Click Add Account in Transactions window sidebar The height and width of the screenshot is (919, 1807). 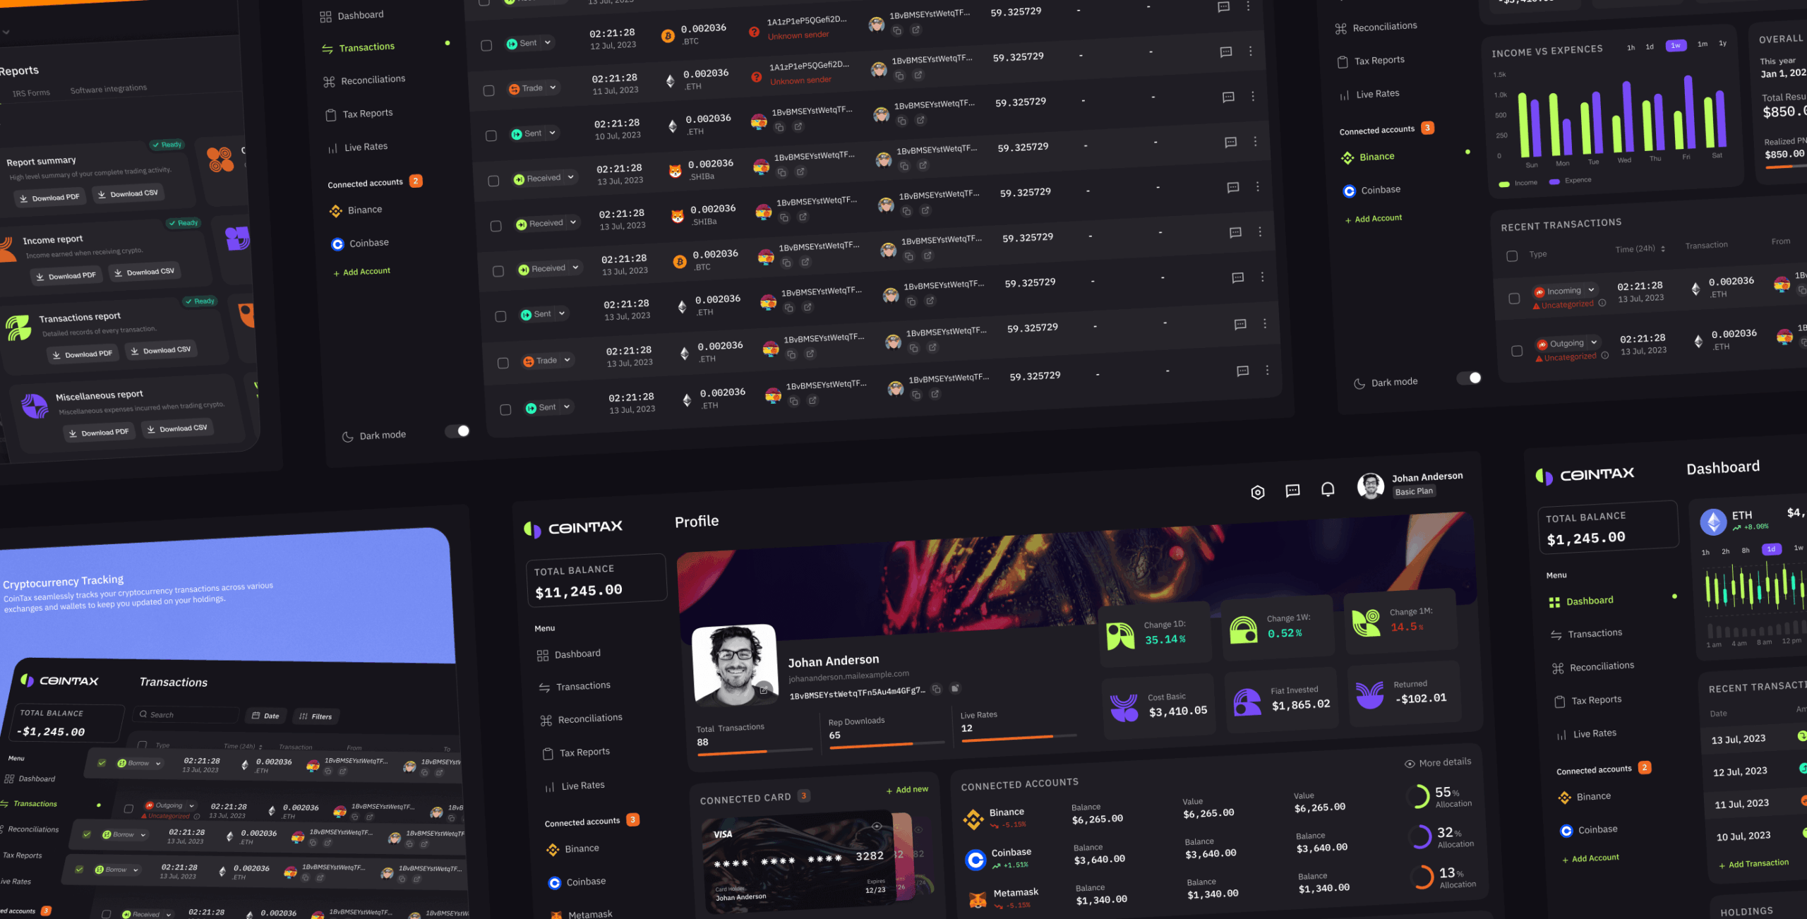[x=361, y=272]
